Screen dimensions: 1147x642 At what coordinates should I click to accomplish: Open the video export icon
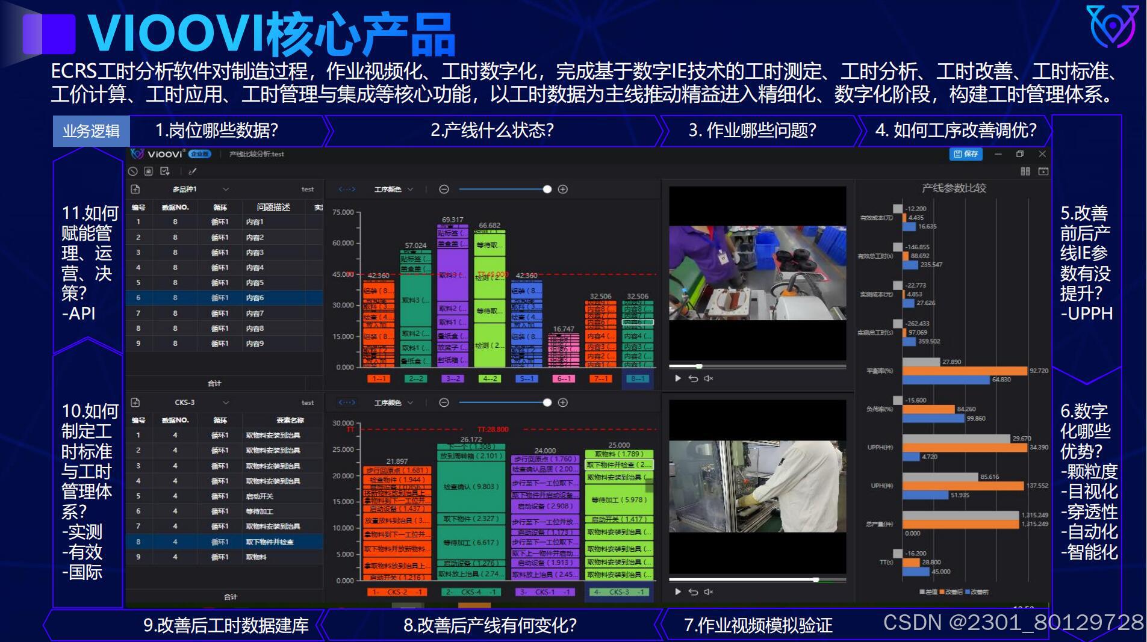[x=1043, y=172]
